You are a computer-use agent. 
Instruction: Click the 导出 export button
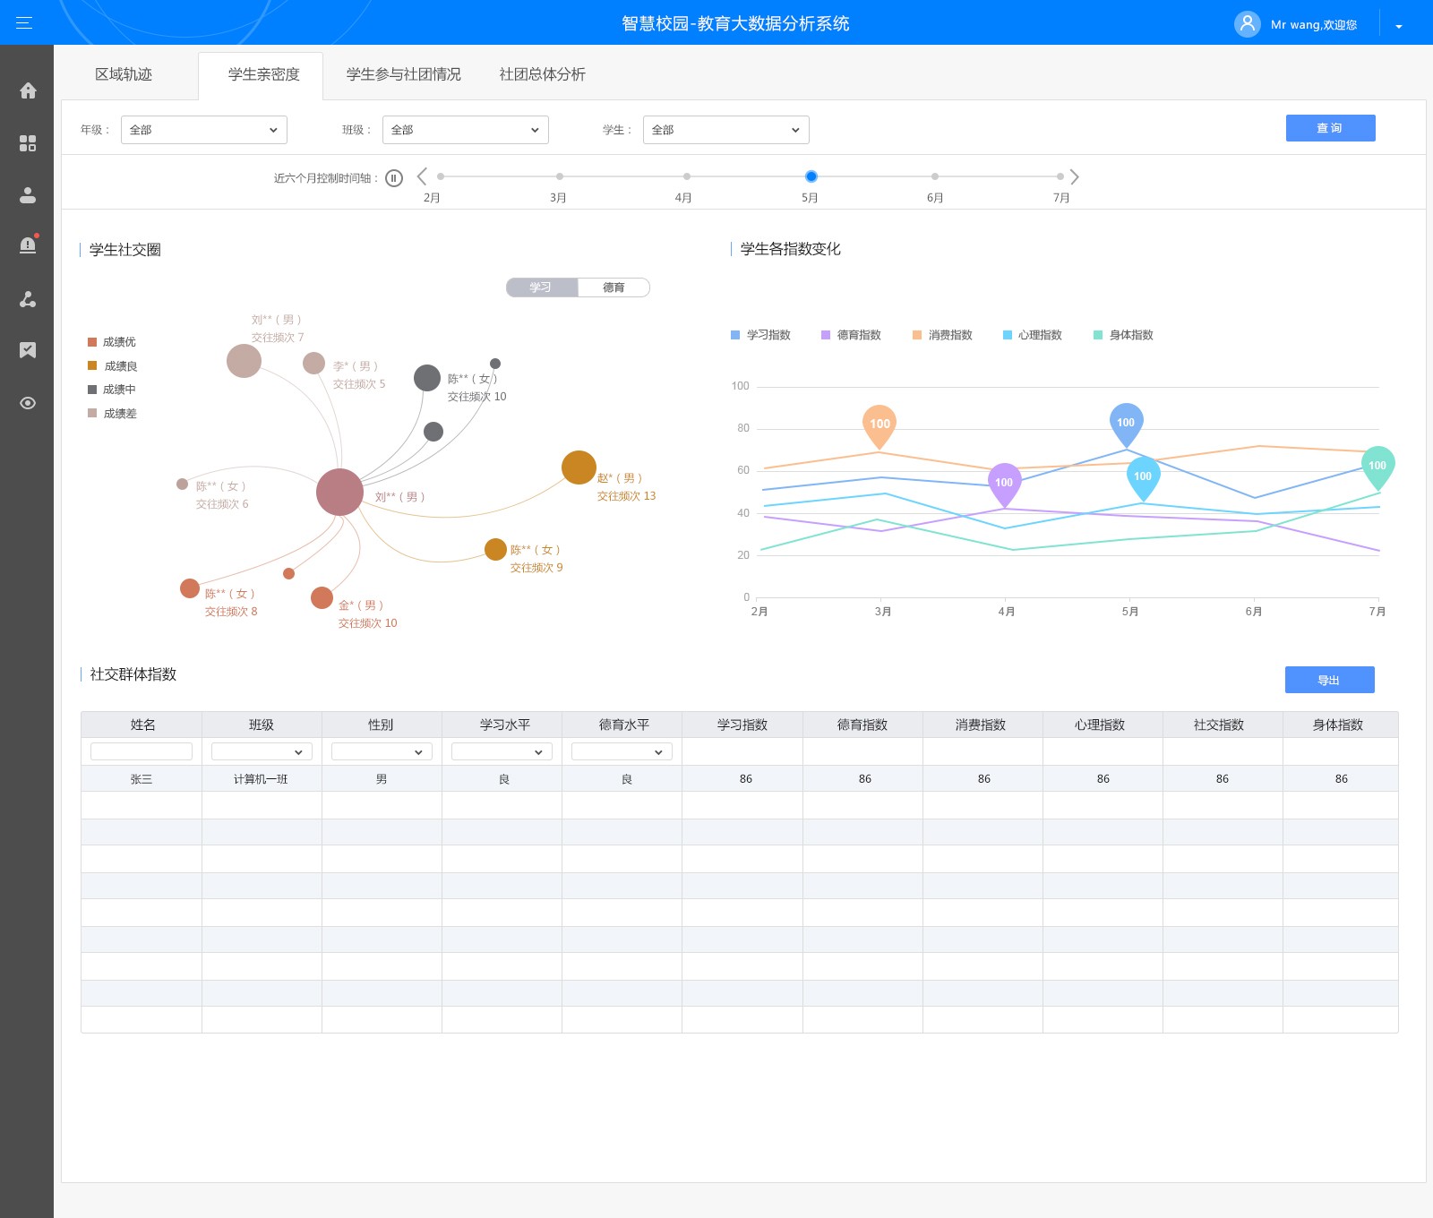coord(1329,680)
